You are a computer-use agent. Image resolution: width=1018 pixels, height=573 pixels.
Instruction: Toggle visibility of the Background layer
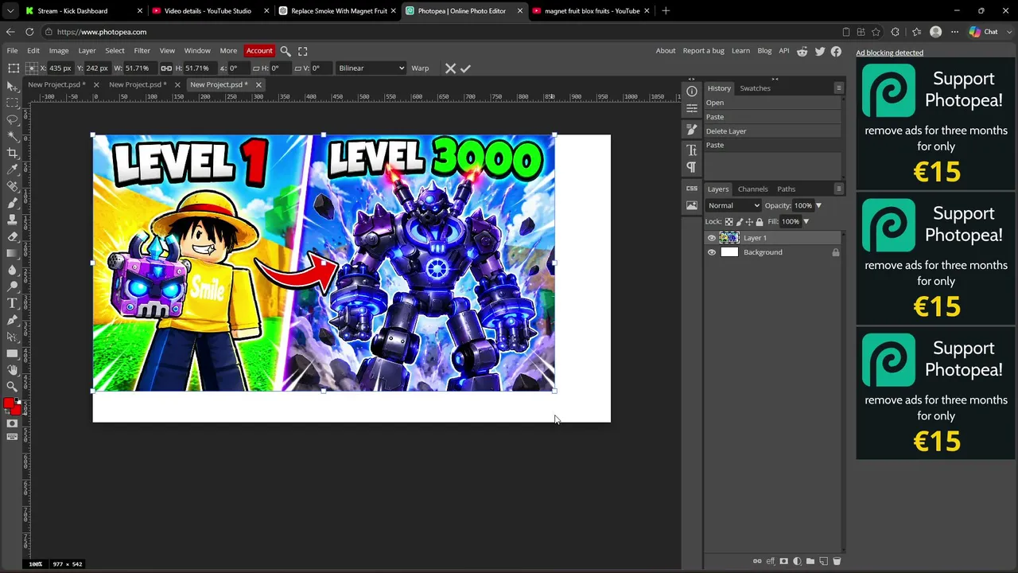(x=712, y=252)
